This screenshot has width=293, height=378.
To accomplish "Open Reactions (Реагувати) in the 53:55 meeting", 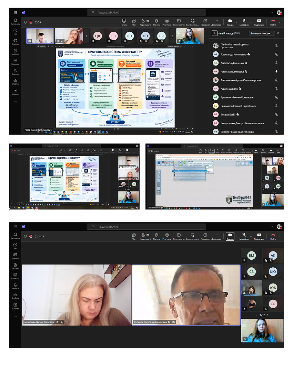I will click(x=167, y=22).
